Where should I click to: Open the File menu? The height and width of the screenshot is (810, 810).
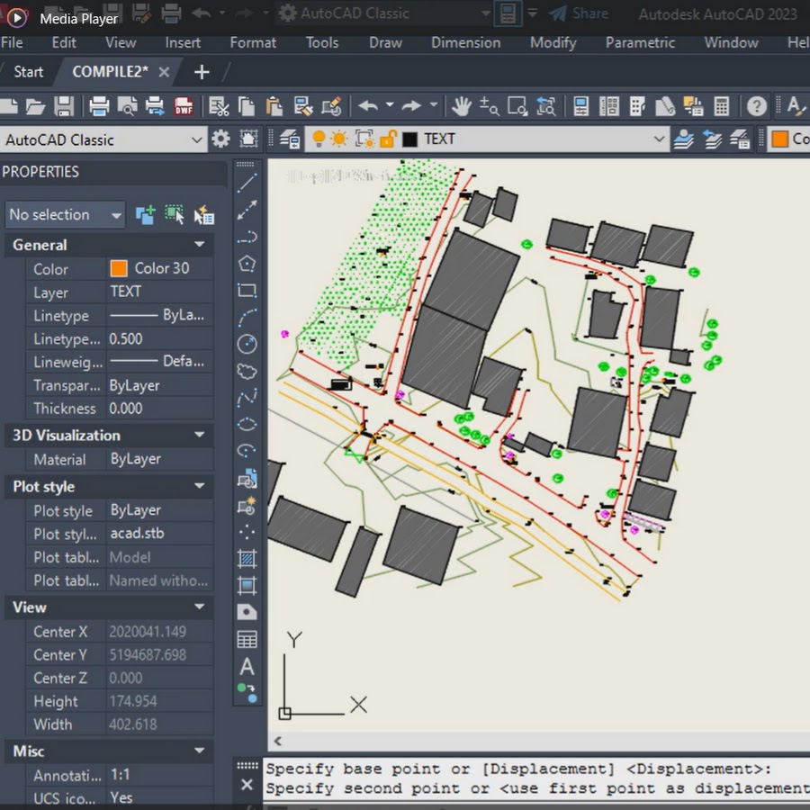coord(12,42)
